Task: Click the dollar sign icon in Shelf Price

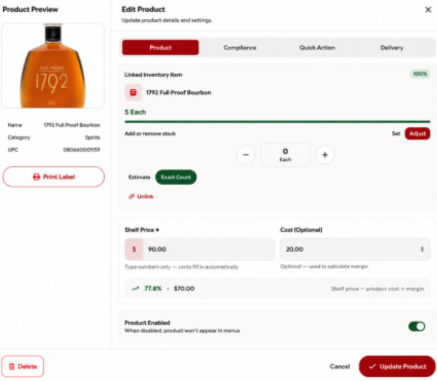Action: (x=134, y=249)
